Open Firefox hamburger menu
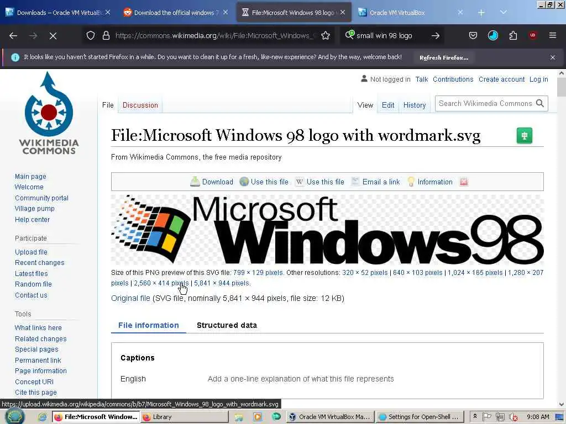 point(553,35)
